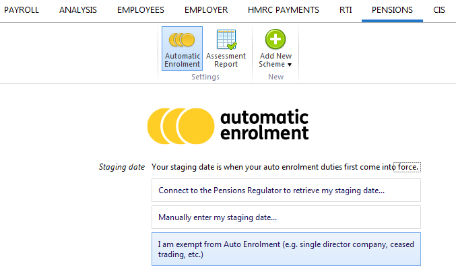Select I am exempt from Auto Enrolment option

[x=286, y=249]
